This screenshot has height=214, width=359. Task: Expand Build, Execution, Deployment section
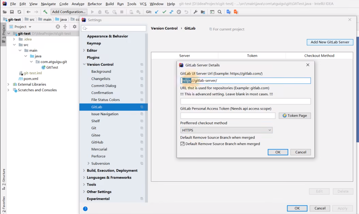[84, 170]
